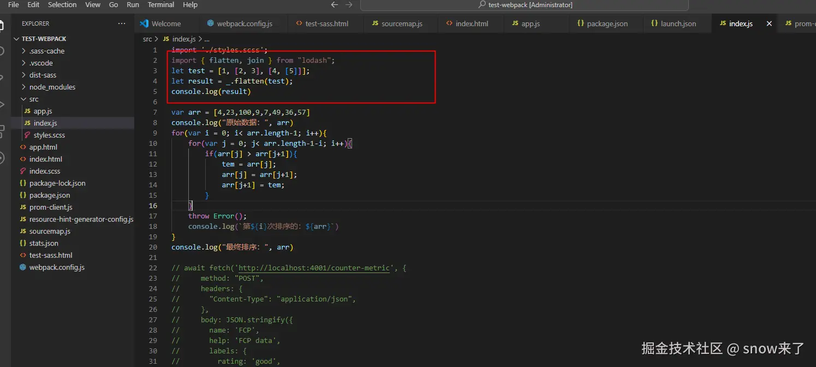Open resource-hint-generator-config.js file
Screen dimensions: 816x367
pyautogui.click(x=73, y=219)
